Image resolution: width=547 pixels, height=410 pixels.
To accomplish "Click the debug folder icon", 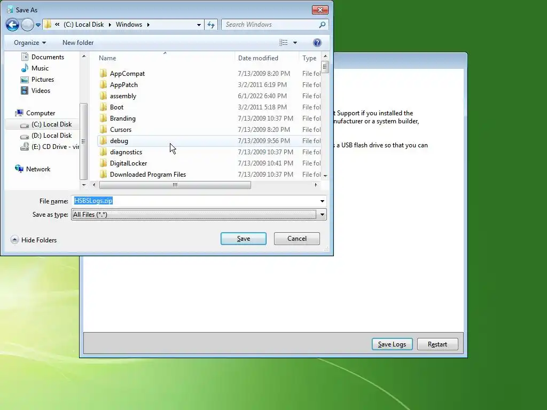I will point(103,140).
